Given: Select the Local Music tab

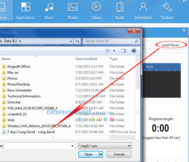Looking at the screenshot, I should tap(170, 45).
